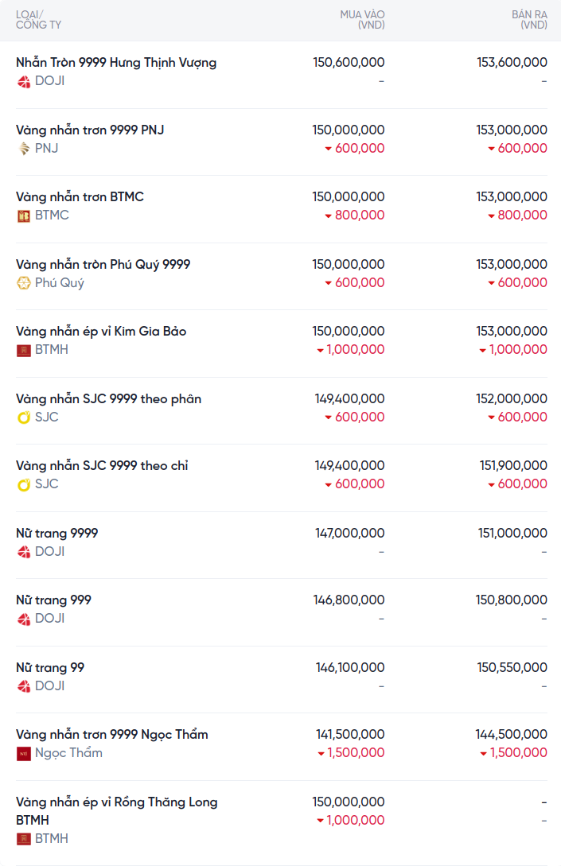Click the 150,600,000 buy price for DOJI ring
This screenshot has height=866, width=561.
(349, 62)
